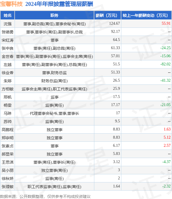This screenshot has height=199, width=172.
Task: Select the red change value 1.63
Action: (x=167, y=129)
